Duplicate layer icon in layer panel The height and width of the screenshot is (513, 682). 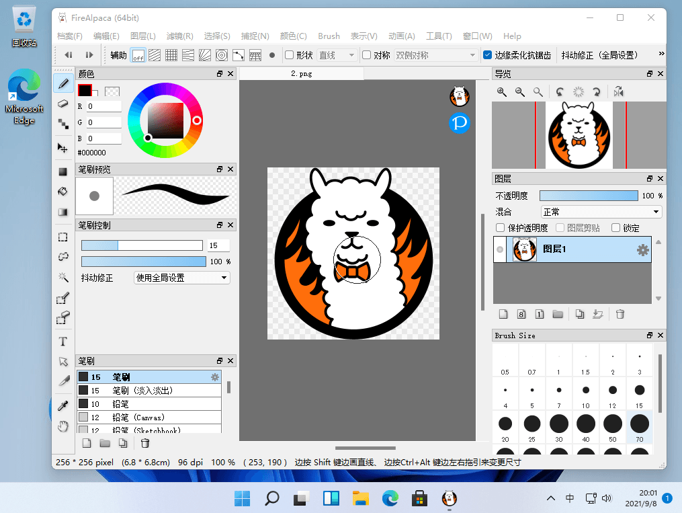(x=580, y=314)
